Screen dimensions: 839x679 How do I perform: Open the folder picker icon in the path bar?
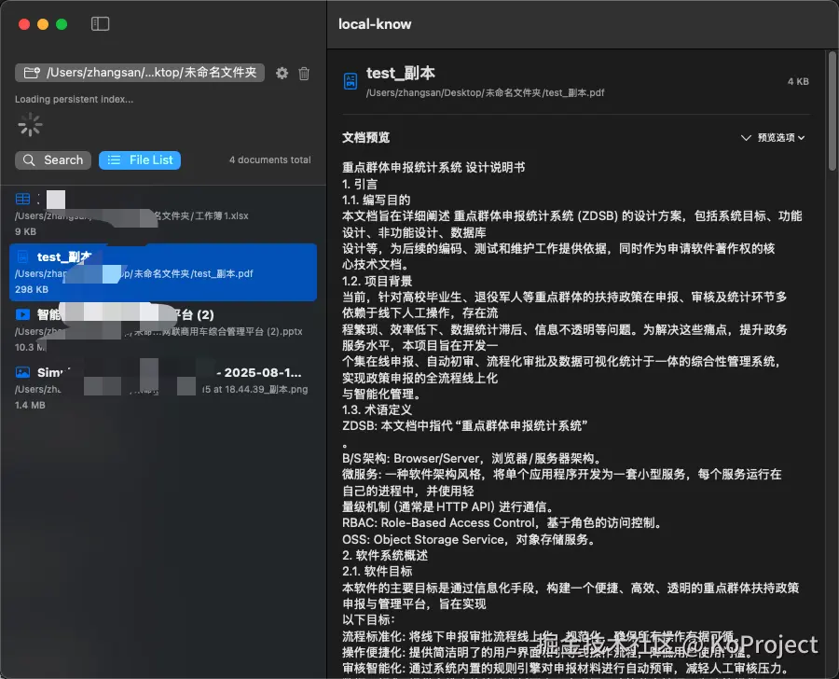point(33,72)
